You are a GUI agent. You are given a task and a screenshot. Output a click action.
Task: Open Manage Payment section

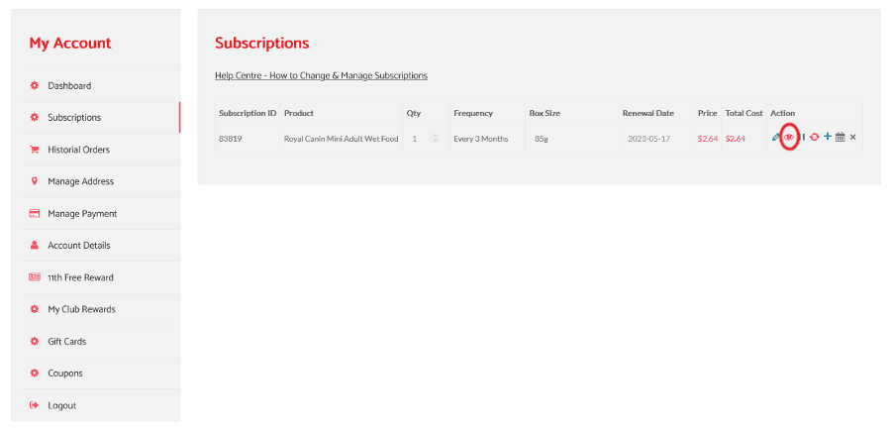point(82,213)
